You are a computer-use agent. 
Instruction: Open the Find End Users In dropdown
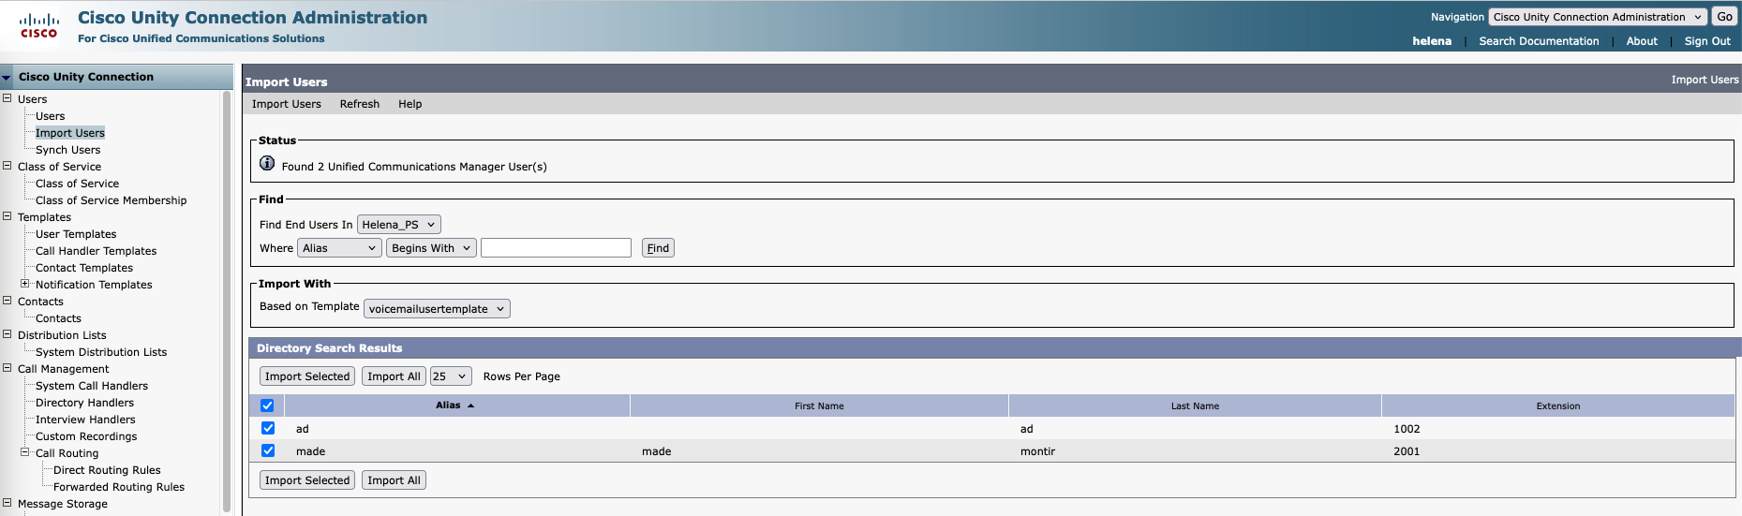398,225
